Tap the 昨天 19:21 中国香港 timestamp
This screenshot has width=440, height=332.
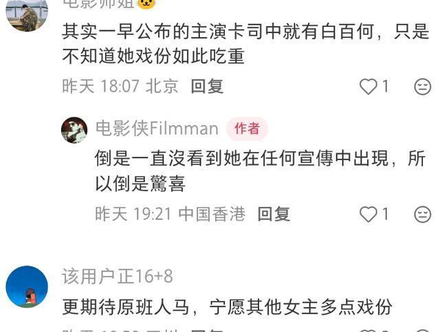pyautogui.click(x=170, y=214)
